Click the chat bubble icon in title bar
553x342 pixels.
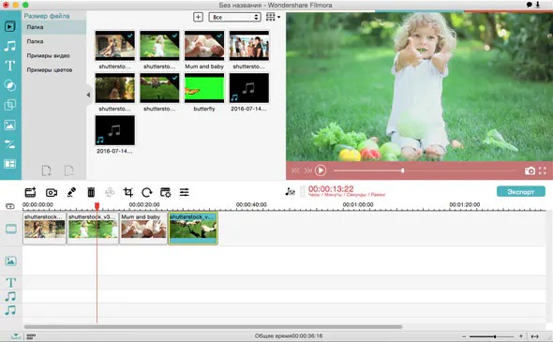pos(530,5)
